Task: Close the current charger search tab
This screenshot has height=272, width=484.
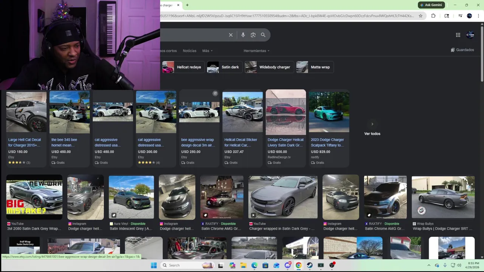Action: [x=178, y=5]
